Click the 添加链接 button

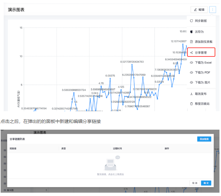204,139
